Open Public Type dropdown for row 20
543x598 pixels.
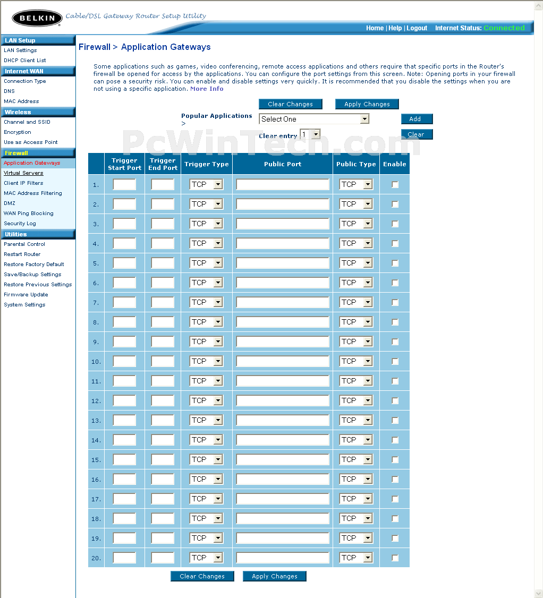pos(356,558)
